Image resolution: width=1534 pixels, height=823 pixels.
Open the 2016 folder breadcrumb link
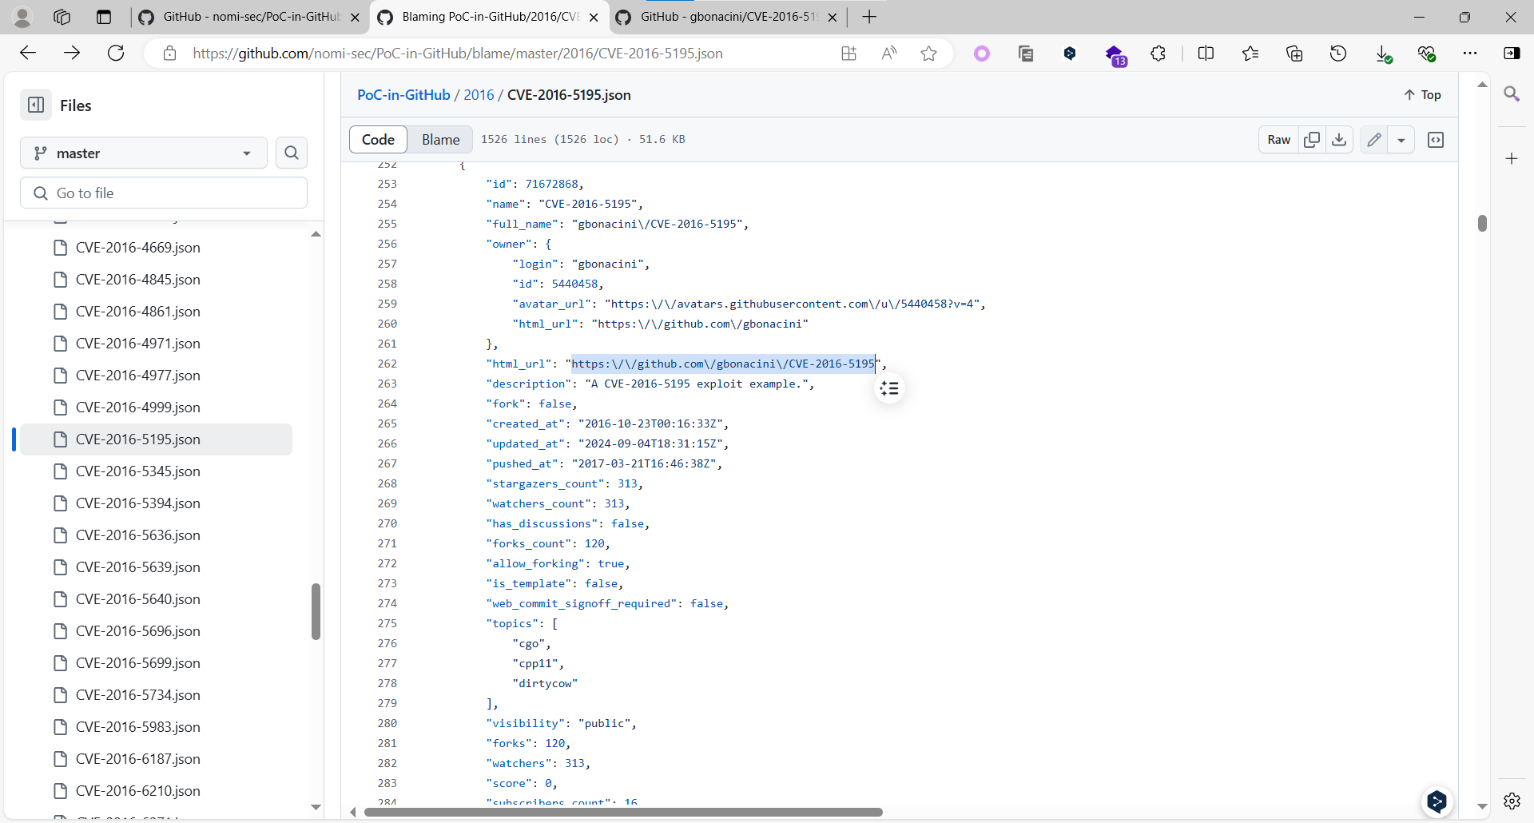(x=479, y=94)
